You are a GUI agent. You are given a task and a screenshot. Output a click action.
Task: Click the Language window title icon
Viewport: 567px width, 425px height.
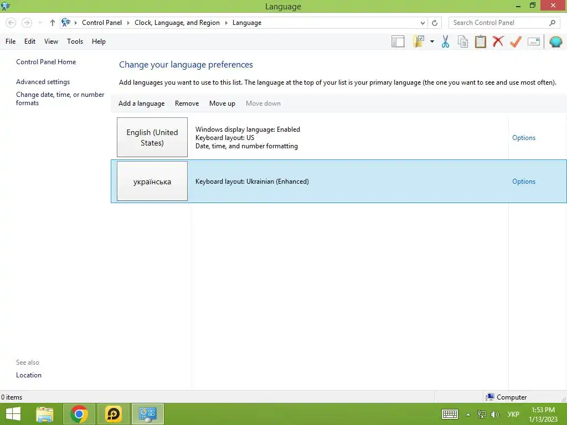point(6,6)
